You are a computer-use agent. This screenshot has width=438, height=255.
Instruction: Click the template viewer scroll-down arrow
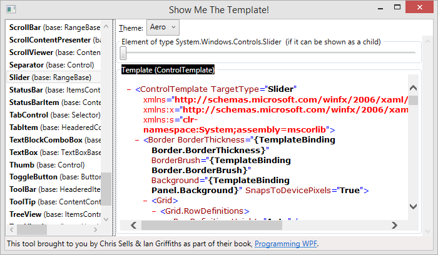[413, 206]
